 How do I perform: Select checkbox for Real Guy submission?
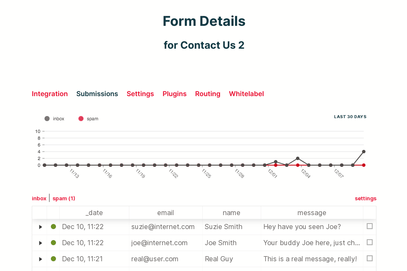[370, 258]
